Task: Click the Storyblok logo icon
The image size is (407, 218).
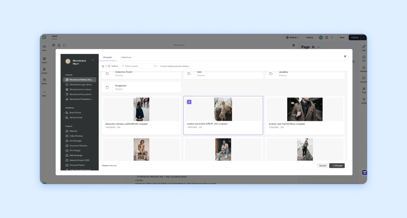Action: pyautogui.click(x=44, y=38)
